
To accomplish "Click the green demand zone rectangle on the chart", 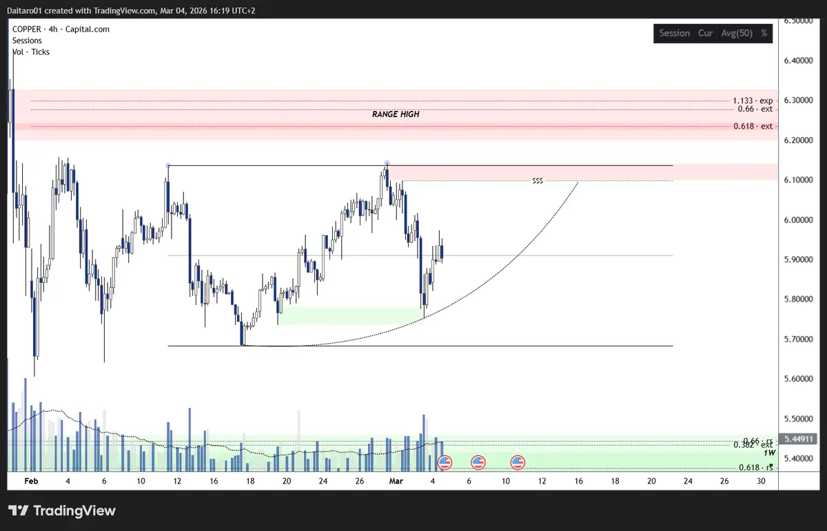I will pyautogui.click(x=350, y=316).
